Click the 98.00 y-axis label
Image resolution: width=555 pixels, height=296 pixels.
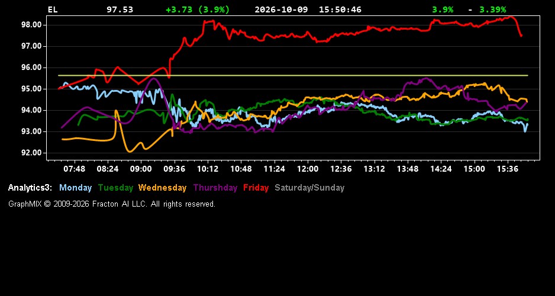[x=32, y=25]
